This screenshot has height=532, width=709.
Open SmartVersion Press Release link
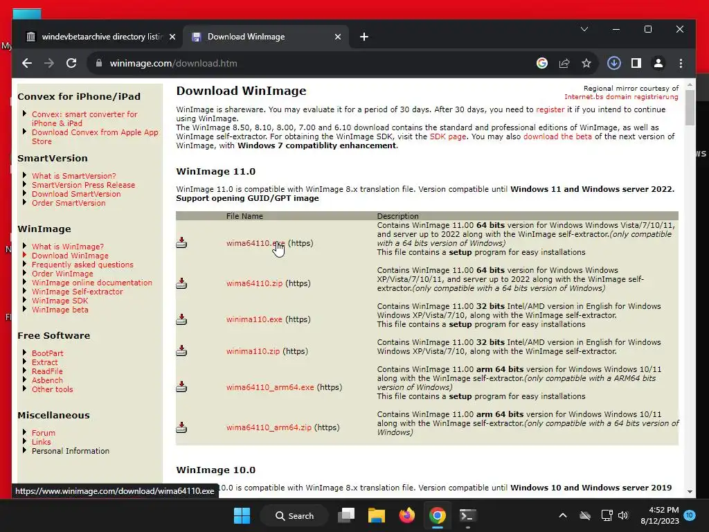[83, 185]
